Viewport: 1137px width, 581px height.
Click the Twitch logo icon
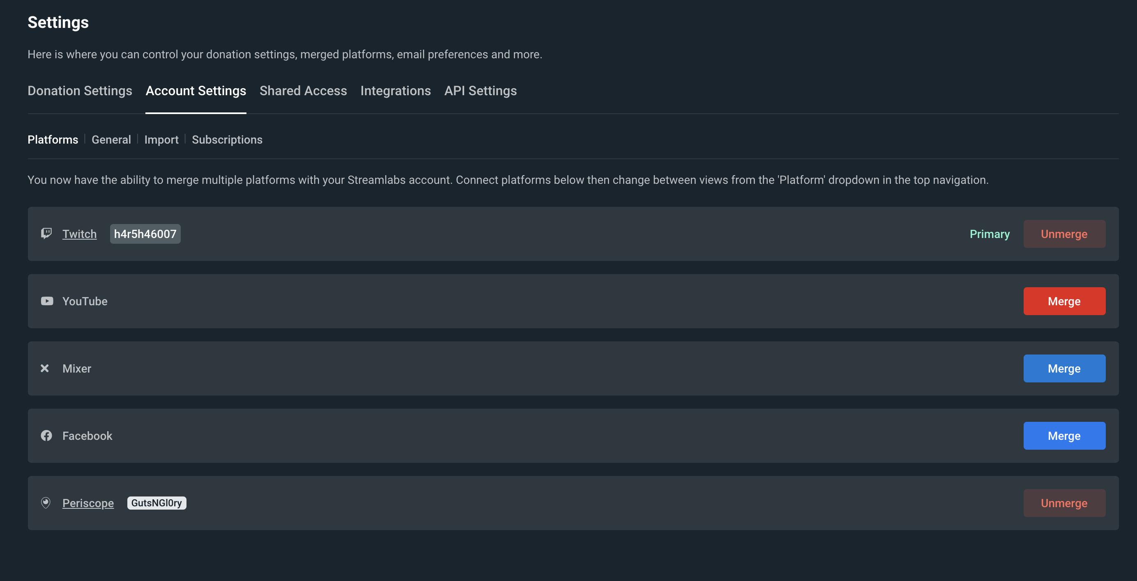(x=46, y=233)
